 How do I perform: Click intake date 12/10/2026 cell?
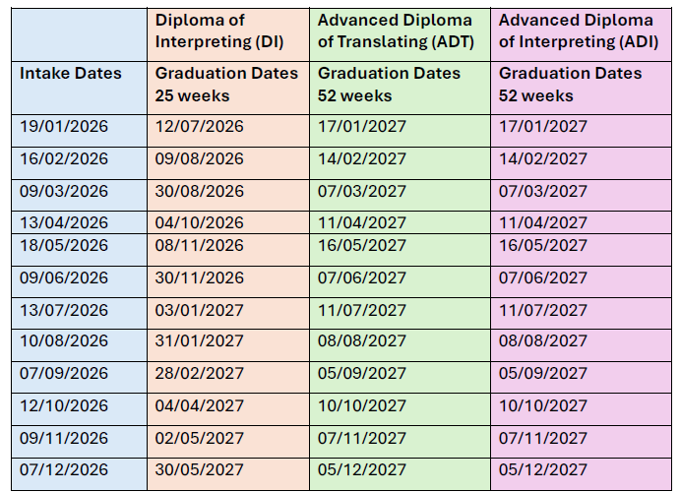(65, 405)
